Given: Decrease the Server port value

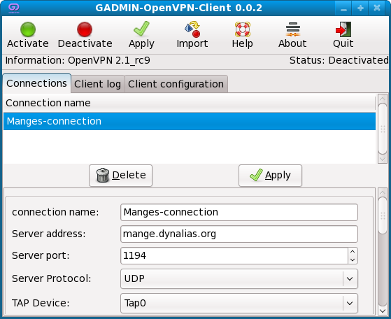Looking at the screenshot, I should 353,260.
